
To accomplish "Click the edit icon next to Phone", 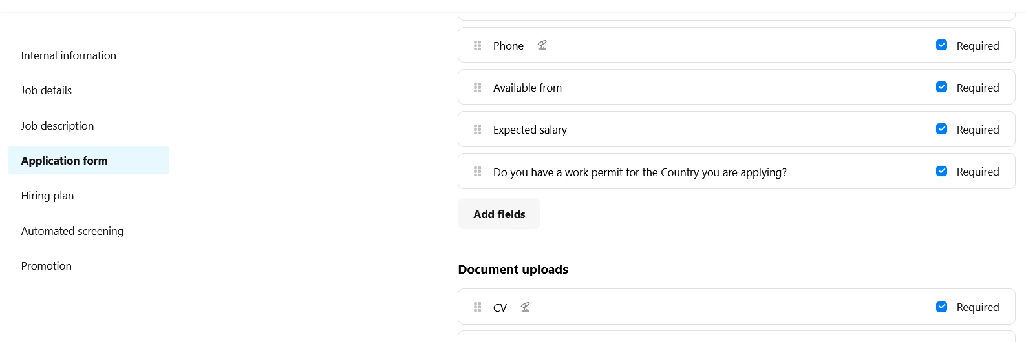I will tap(542, 45).
